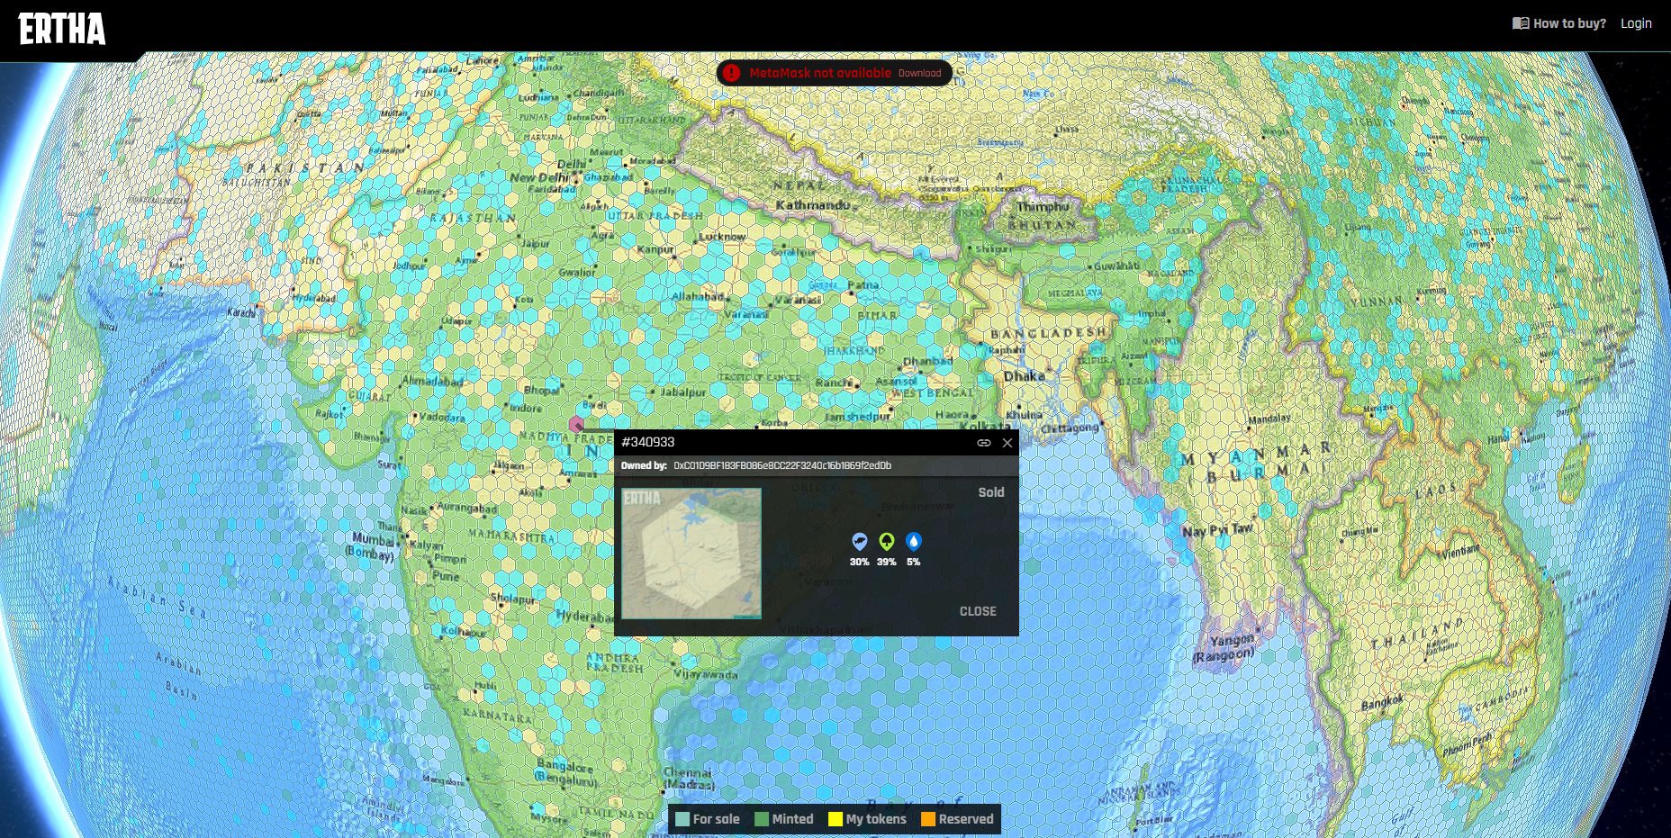The width and height of the screenshot is (1671, 838).
Task: Click the Kathmandu label on the map
Action: tap(813, 205)
